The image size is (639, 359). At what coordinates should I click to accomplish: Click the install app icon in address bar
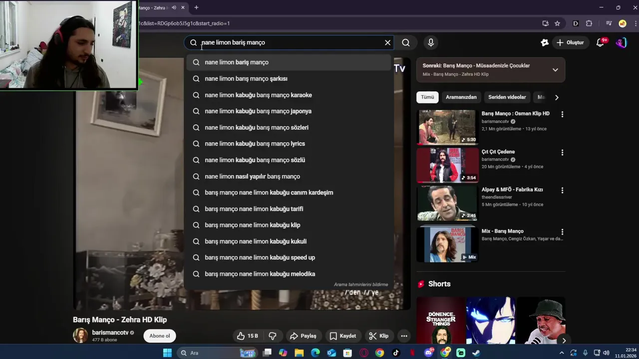pyautogui.click(x=545, y=23)
